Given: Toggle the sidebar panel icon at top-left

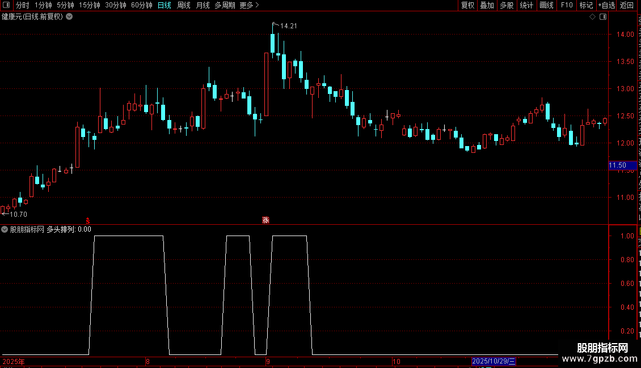Looking at the screenshot, I should tap(6, 5).
